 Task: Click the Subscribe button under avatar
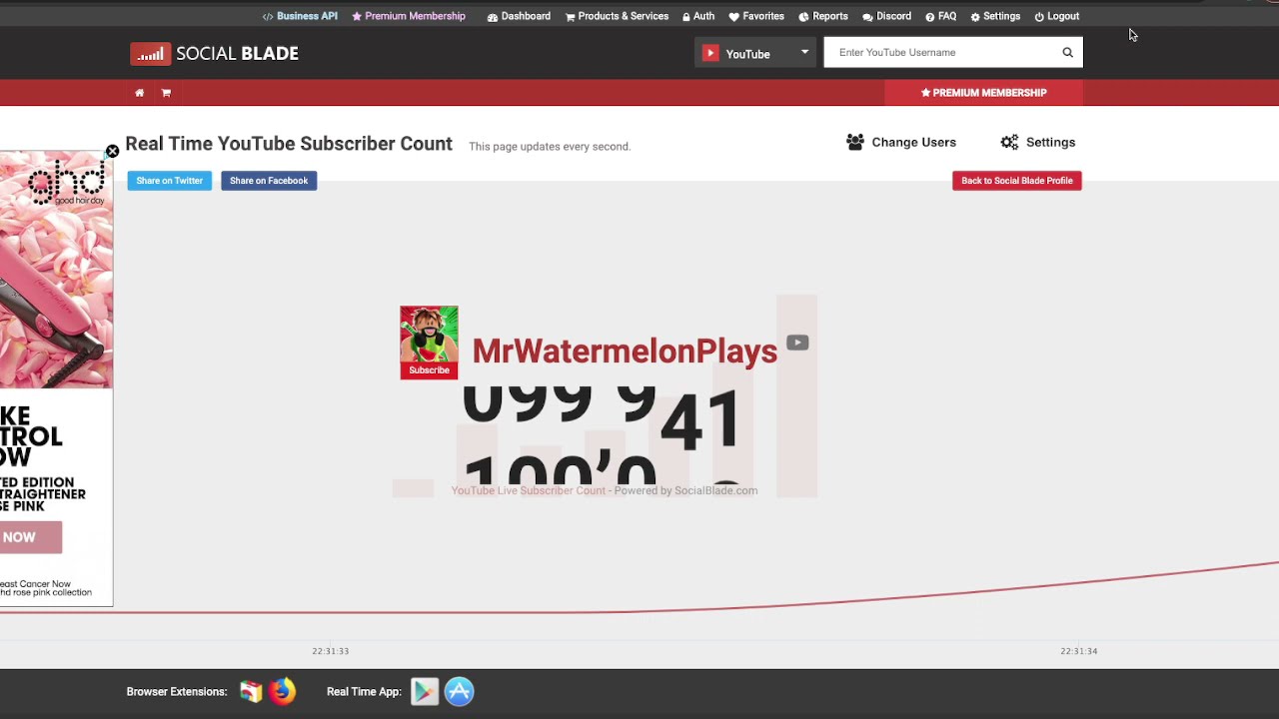coord(429,370)
